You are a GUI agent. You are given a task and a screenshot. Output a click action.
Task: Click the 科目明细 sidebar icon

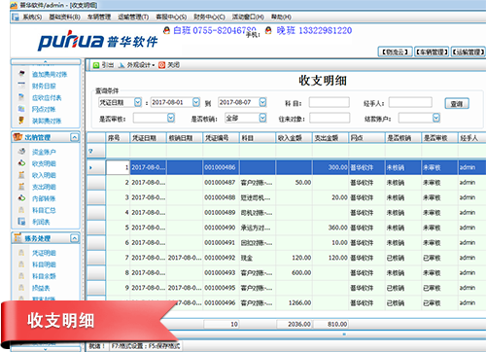pyautogui.click(x=21, y=264)
